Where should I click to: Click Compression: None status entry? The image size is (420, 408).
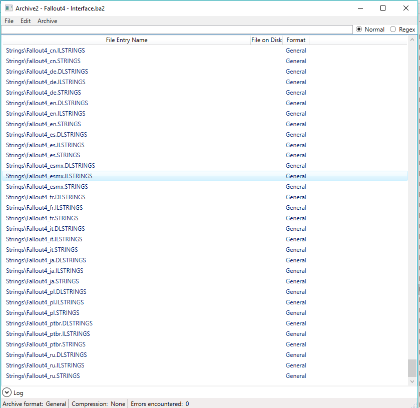coord(98,403)
